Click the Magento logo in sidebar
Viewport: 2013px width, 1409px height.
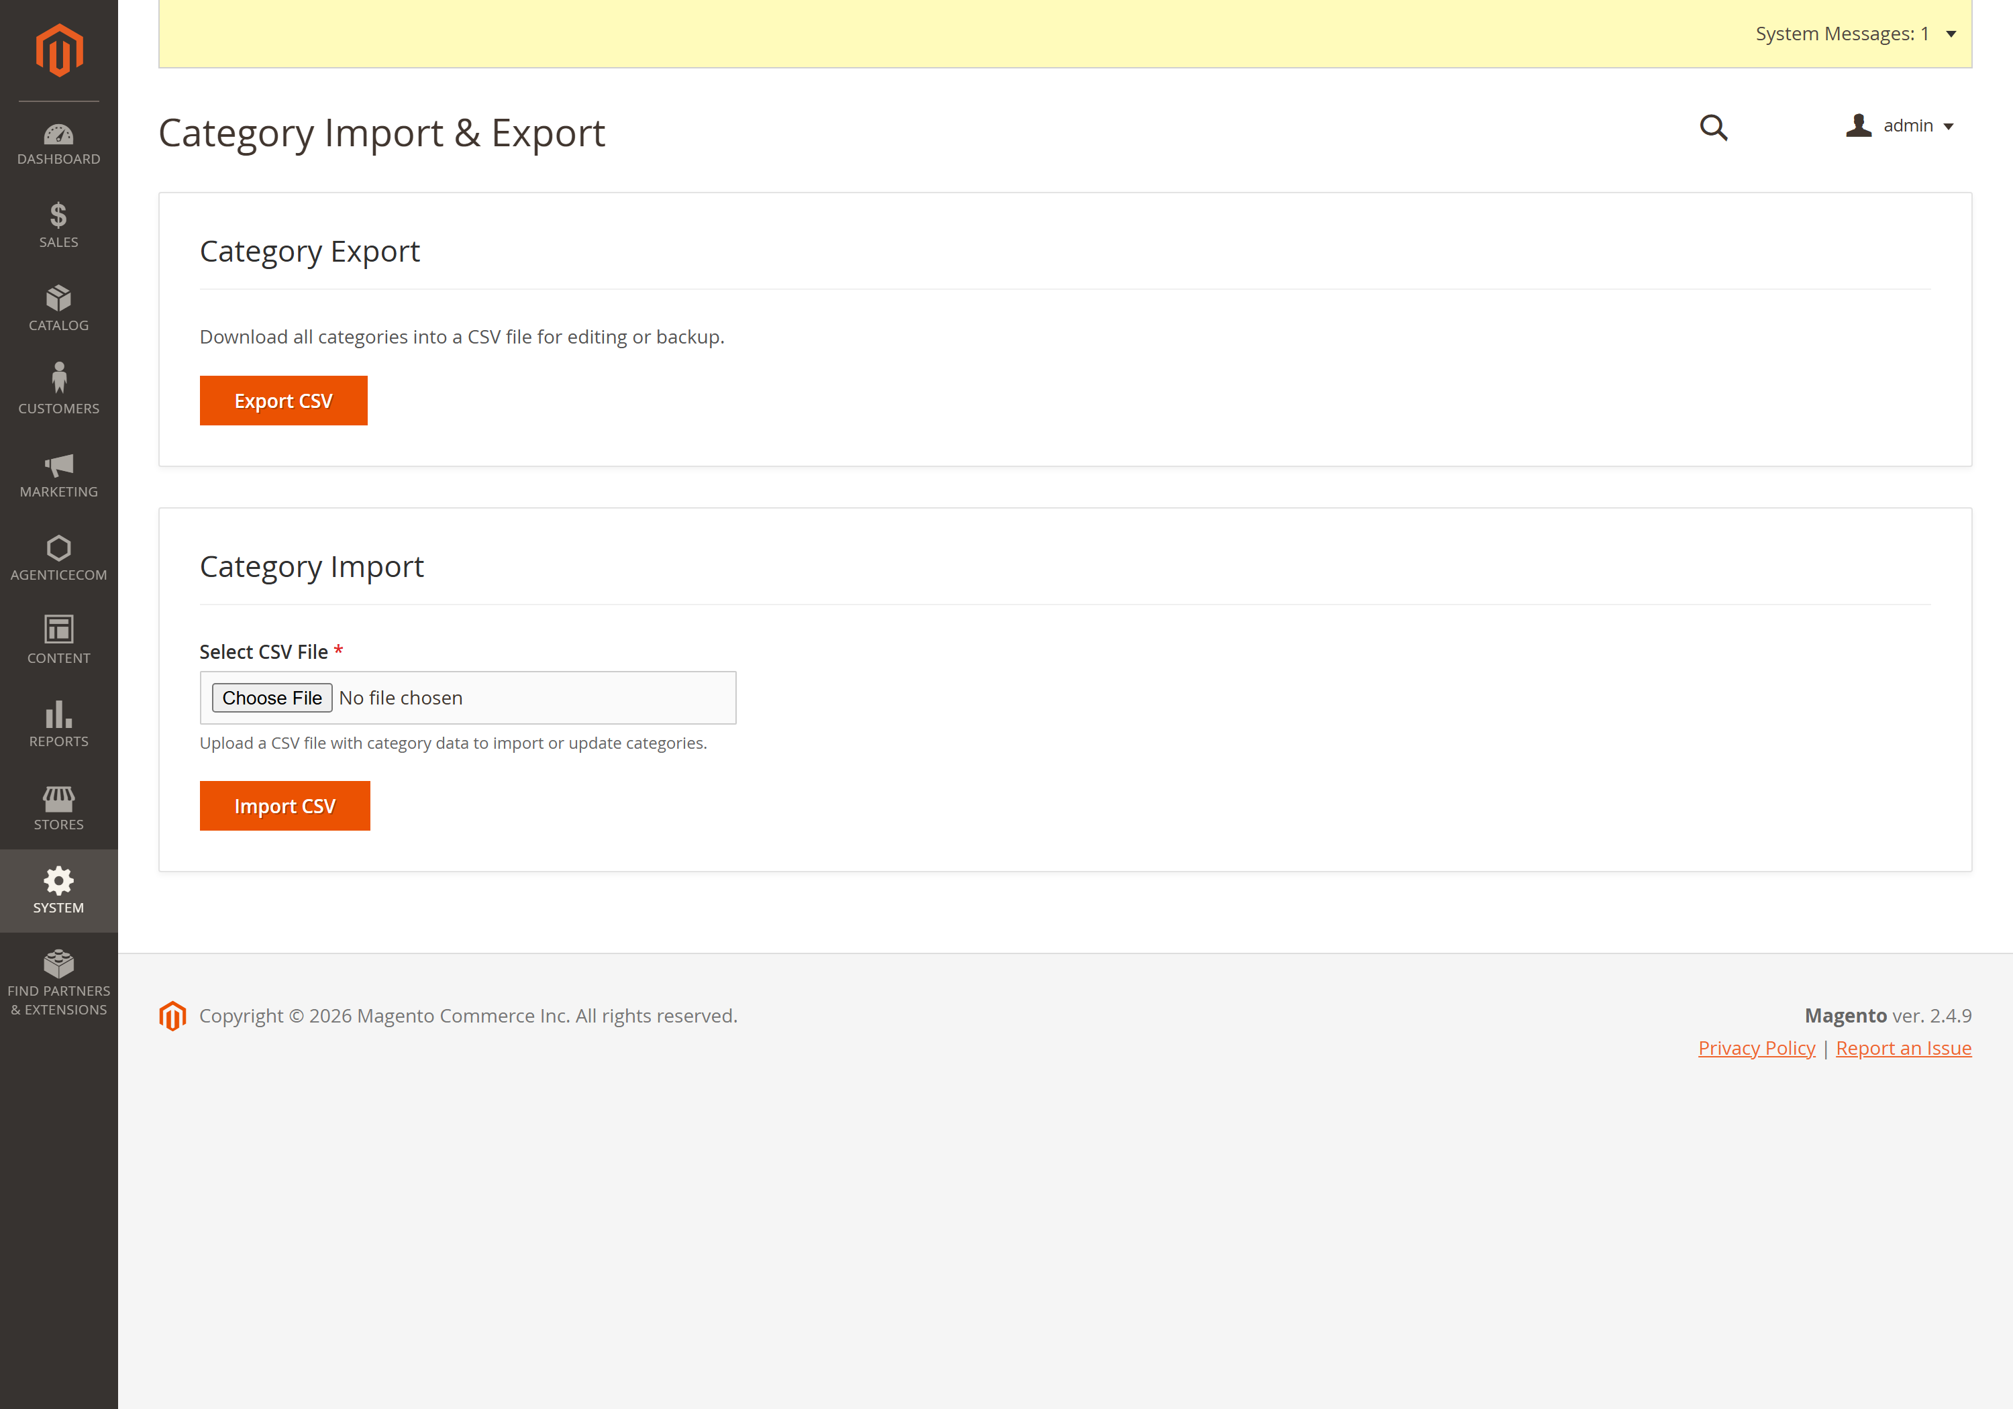[59, 51]
